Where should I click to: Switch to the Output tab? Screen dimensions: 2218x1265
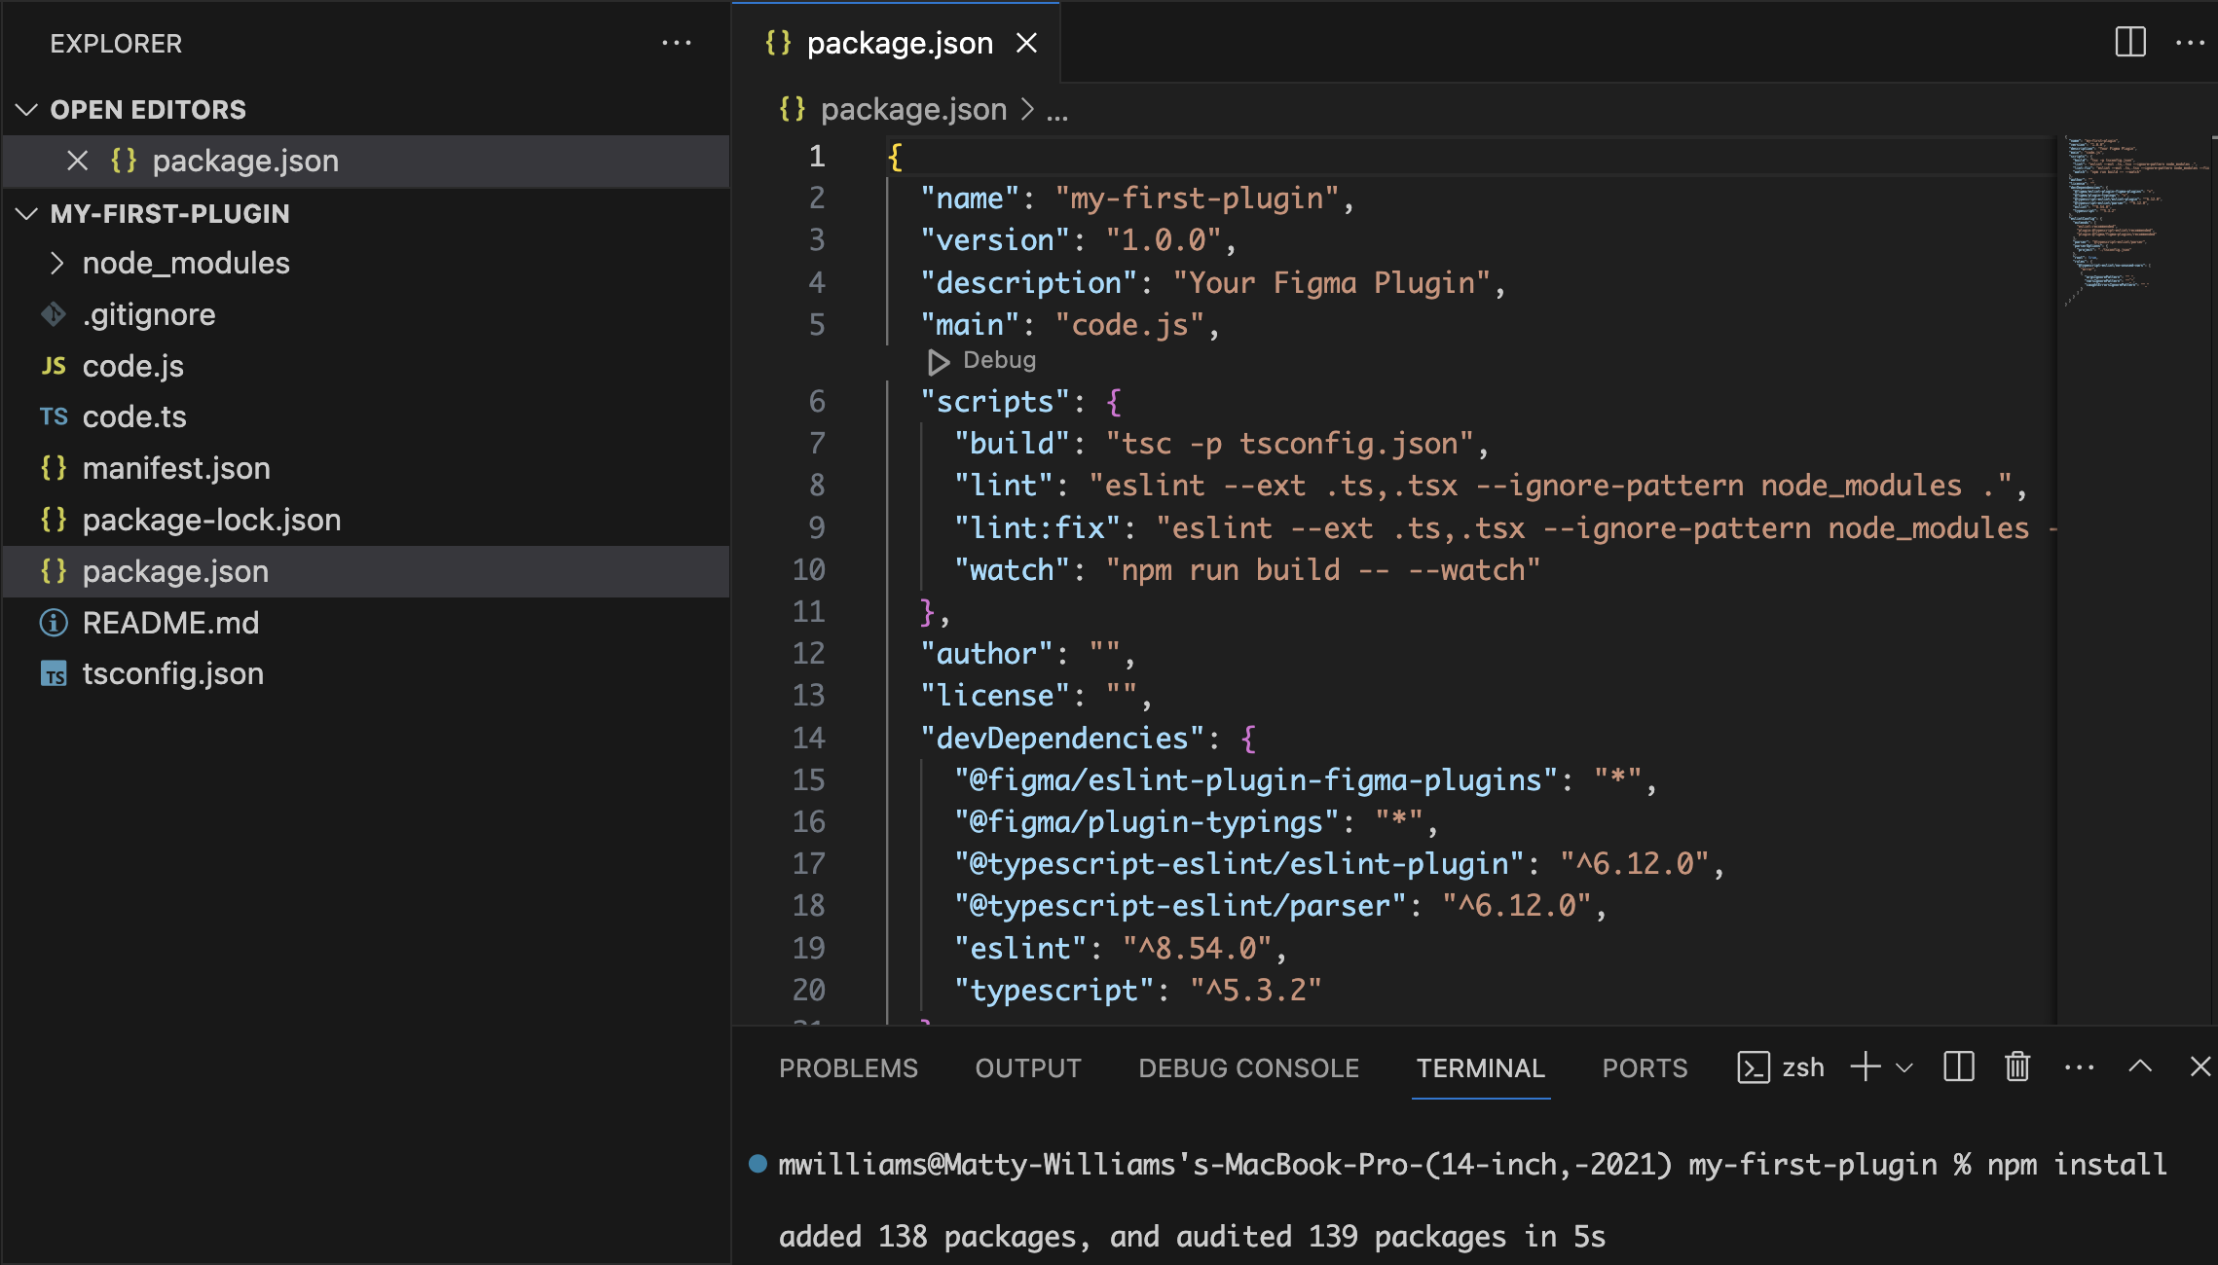coord(1028,1067)
